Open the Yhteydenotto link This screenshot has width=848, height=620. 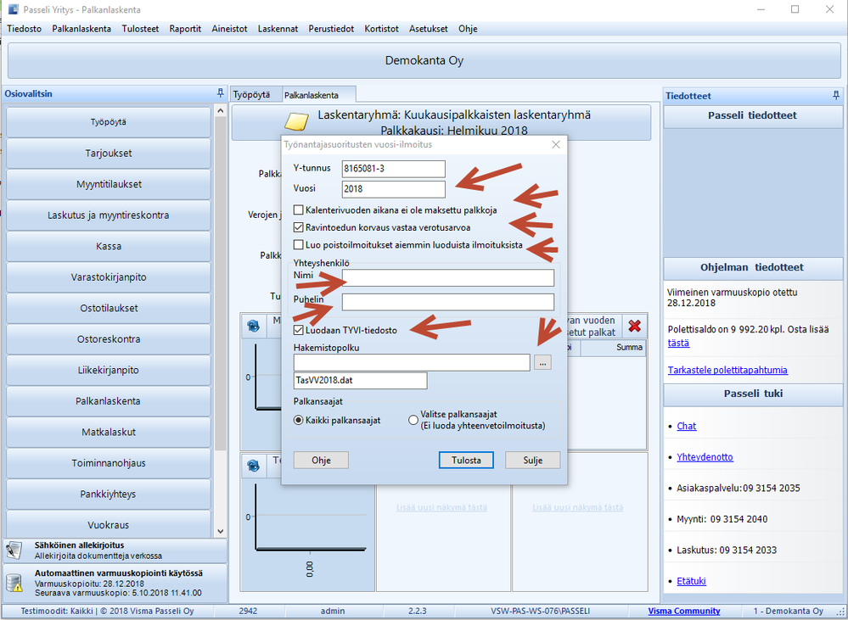point(705,457)
